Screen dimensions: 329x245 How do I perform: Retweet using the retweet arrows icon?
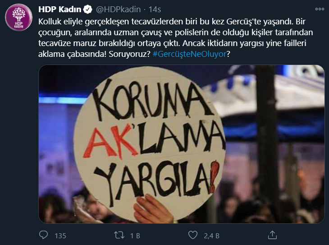coord(119,235)
